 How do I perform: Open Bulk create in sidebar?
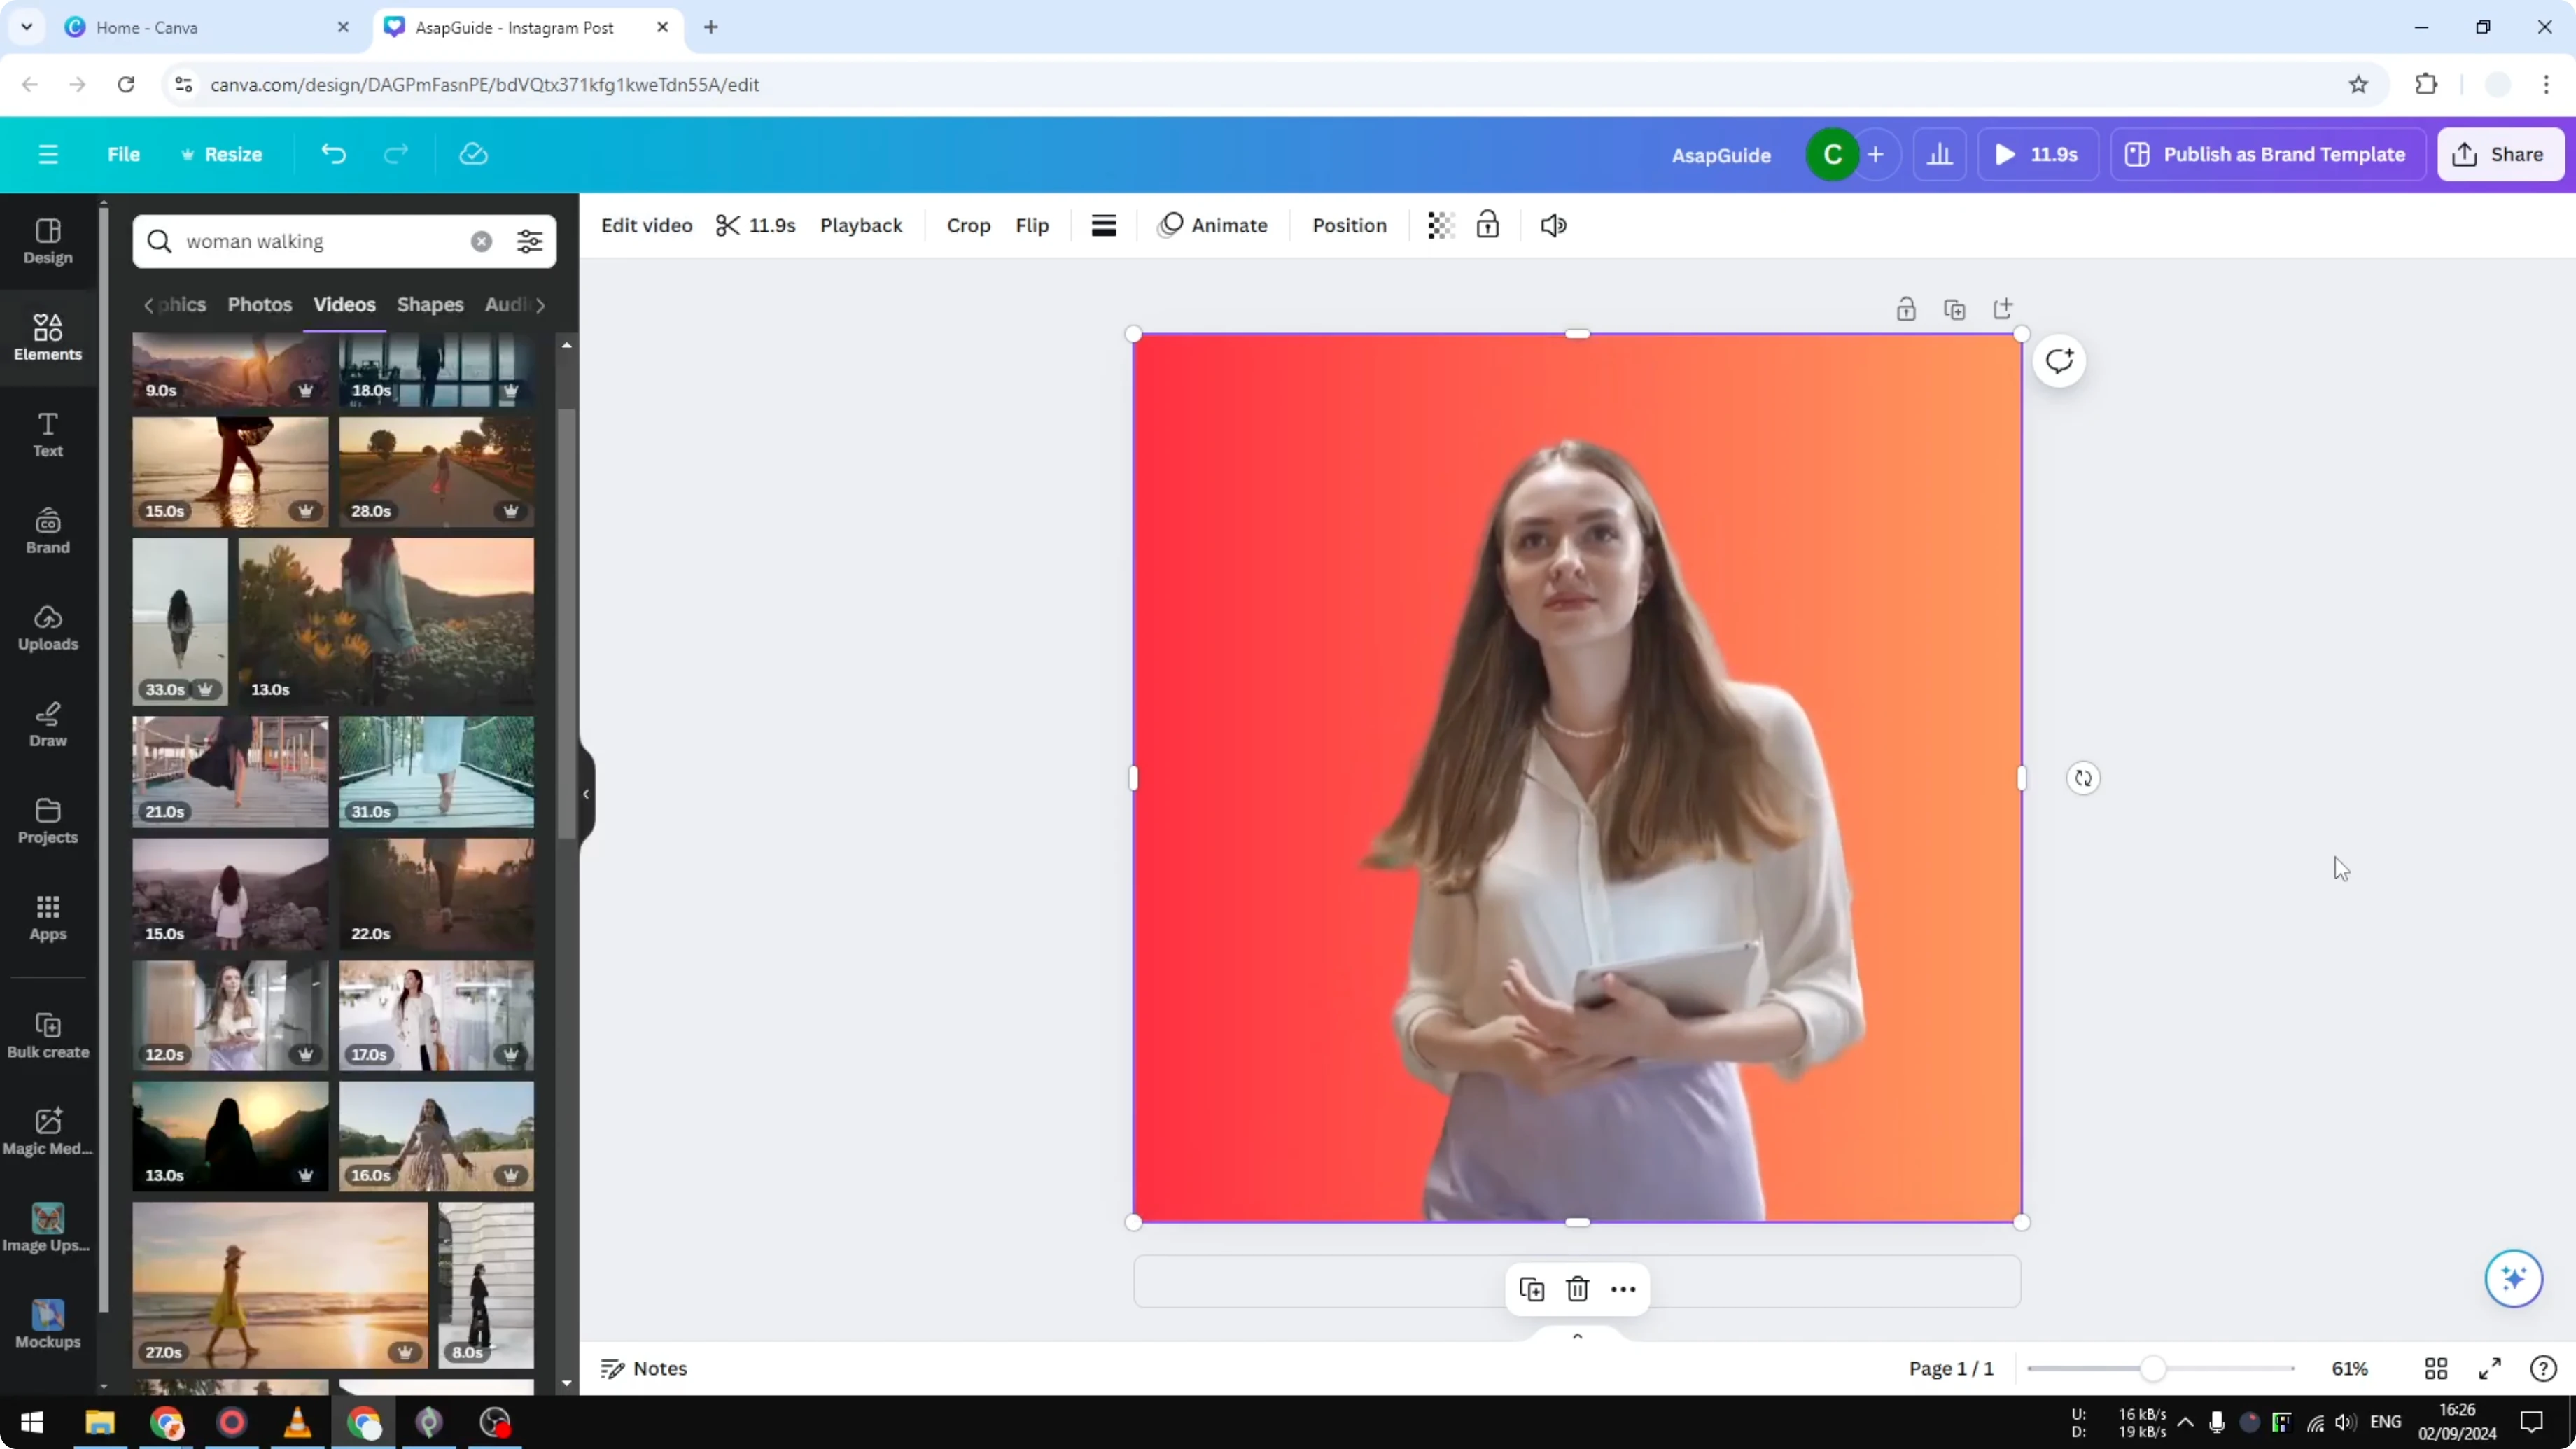[48, 1036]
